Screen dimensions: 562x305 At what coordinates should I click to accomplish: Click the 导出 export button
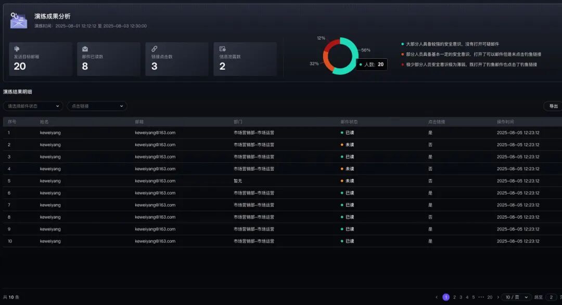553,106
